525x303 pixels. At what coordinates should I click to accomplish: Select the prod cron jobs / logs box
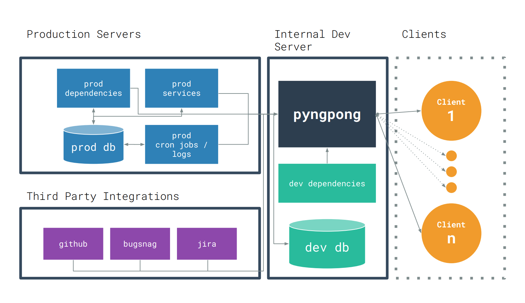click(x=182, y=145)
